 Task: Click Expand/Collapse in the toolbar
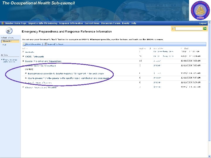55,44
